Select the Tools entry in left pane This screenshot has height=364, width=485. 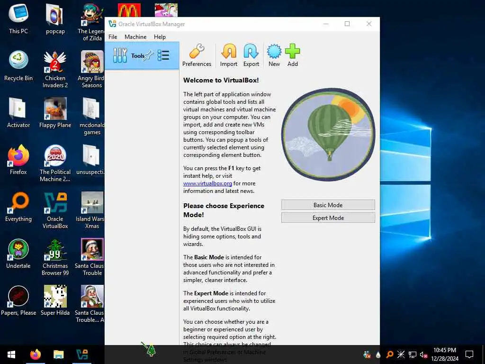142,56
